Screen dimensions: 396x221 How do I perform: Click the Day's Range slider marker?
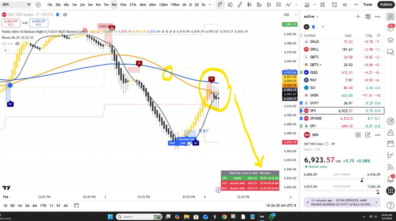pos(362,180)
